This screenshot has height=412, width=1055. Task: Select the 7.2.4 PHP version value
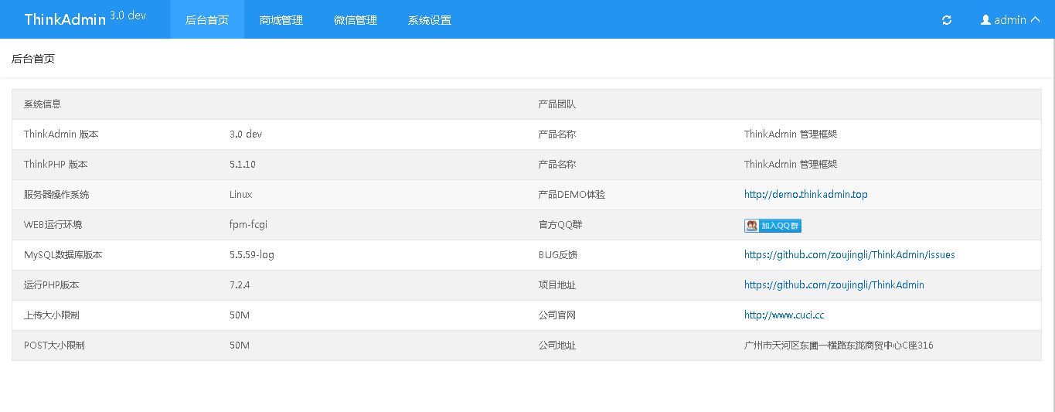tap(240, 285)
